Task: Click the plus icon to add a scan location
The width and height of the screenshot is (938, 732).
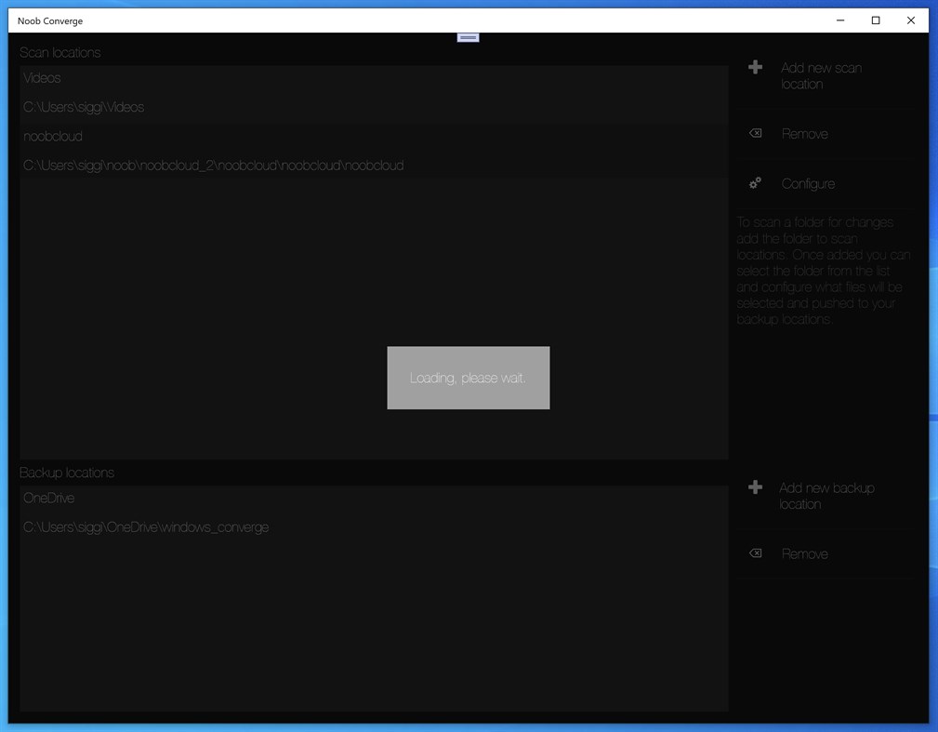Action: [755, 67]
